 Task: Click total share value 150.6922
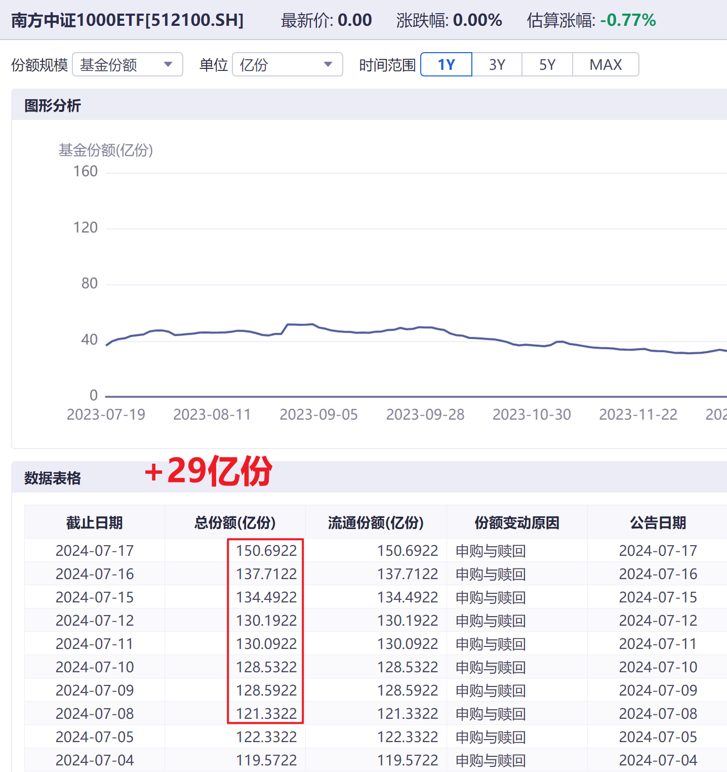(266, 550)
